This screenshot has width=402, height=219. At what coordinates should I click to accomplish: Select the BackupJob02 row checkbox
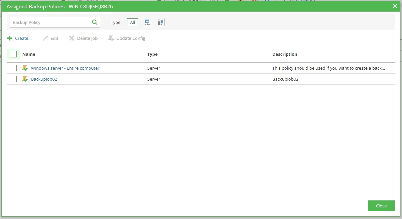tap(13, 79)
